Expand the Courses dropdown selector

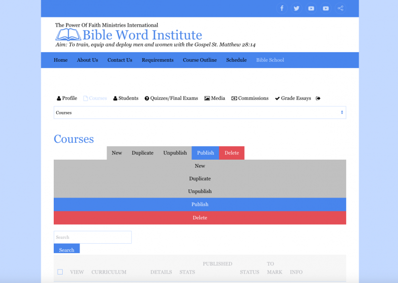tap(200, 113)
